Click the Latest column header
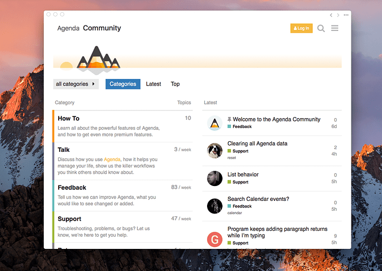This screenshot has width=382, height=271. pyautogui.click(x=210, y=103)
